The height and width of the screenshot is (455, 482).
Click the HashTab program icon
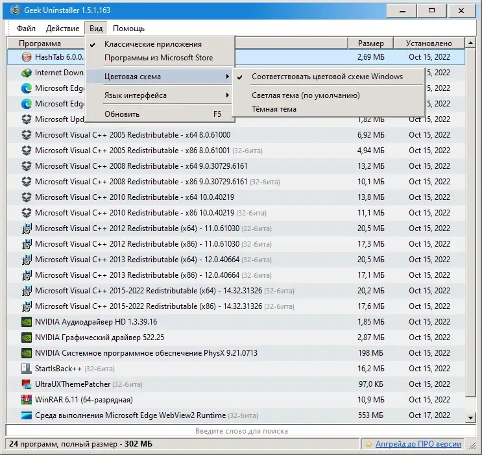point(27,57)
